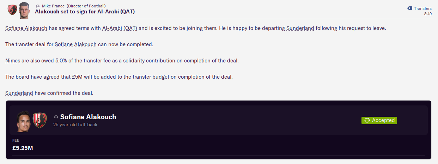The image size is (438, 164).
Task: Open Mike France's face portrait
Action: click(x=24, y=9)
